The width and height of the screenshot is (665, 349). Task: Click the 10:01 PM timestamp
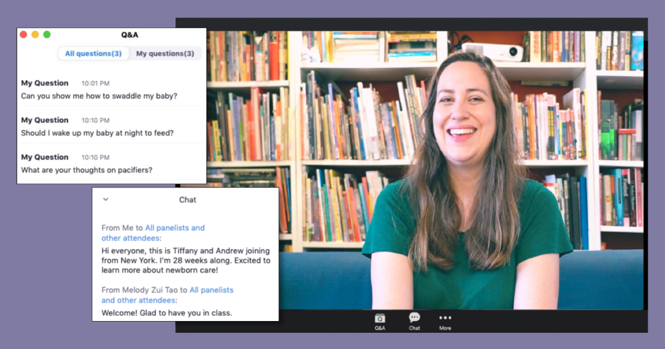[x=95, y=84]
